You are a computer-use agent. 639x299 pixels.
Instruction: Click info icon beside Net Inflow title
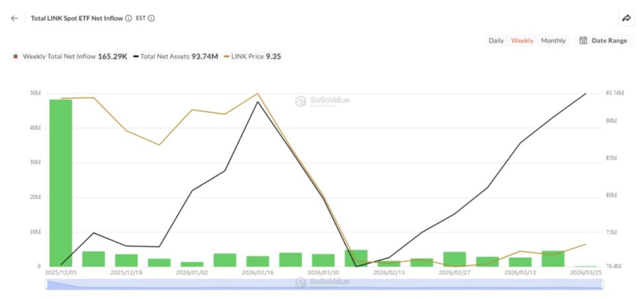coord(129,18)
